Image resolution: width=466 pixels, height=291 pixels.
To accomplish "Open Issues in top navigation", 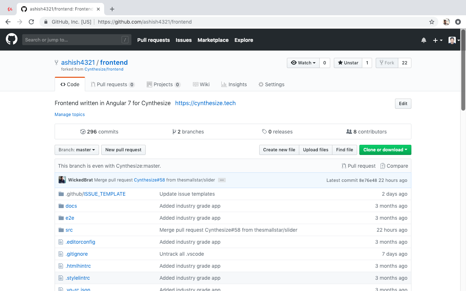I will point(183,40).
